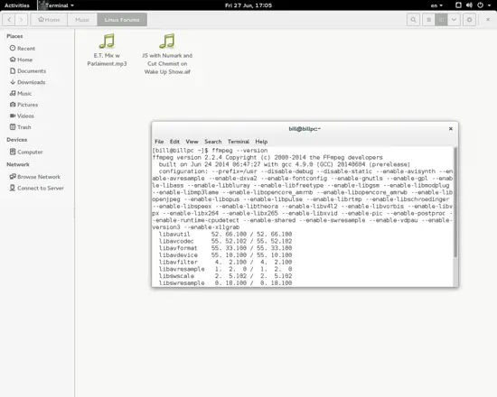Open Videos in the sidebar
The width and height of the screenshot is (497, 397).
[x=22, y=115]
